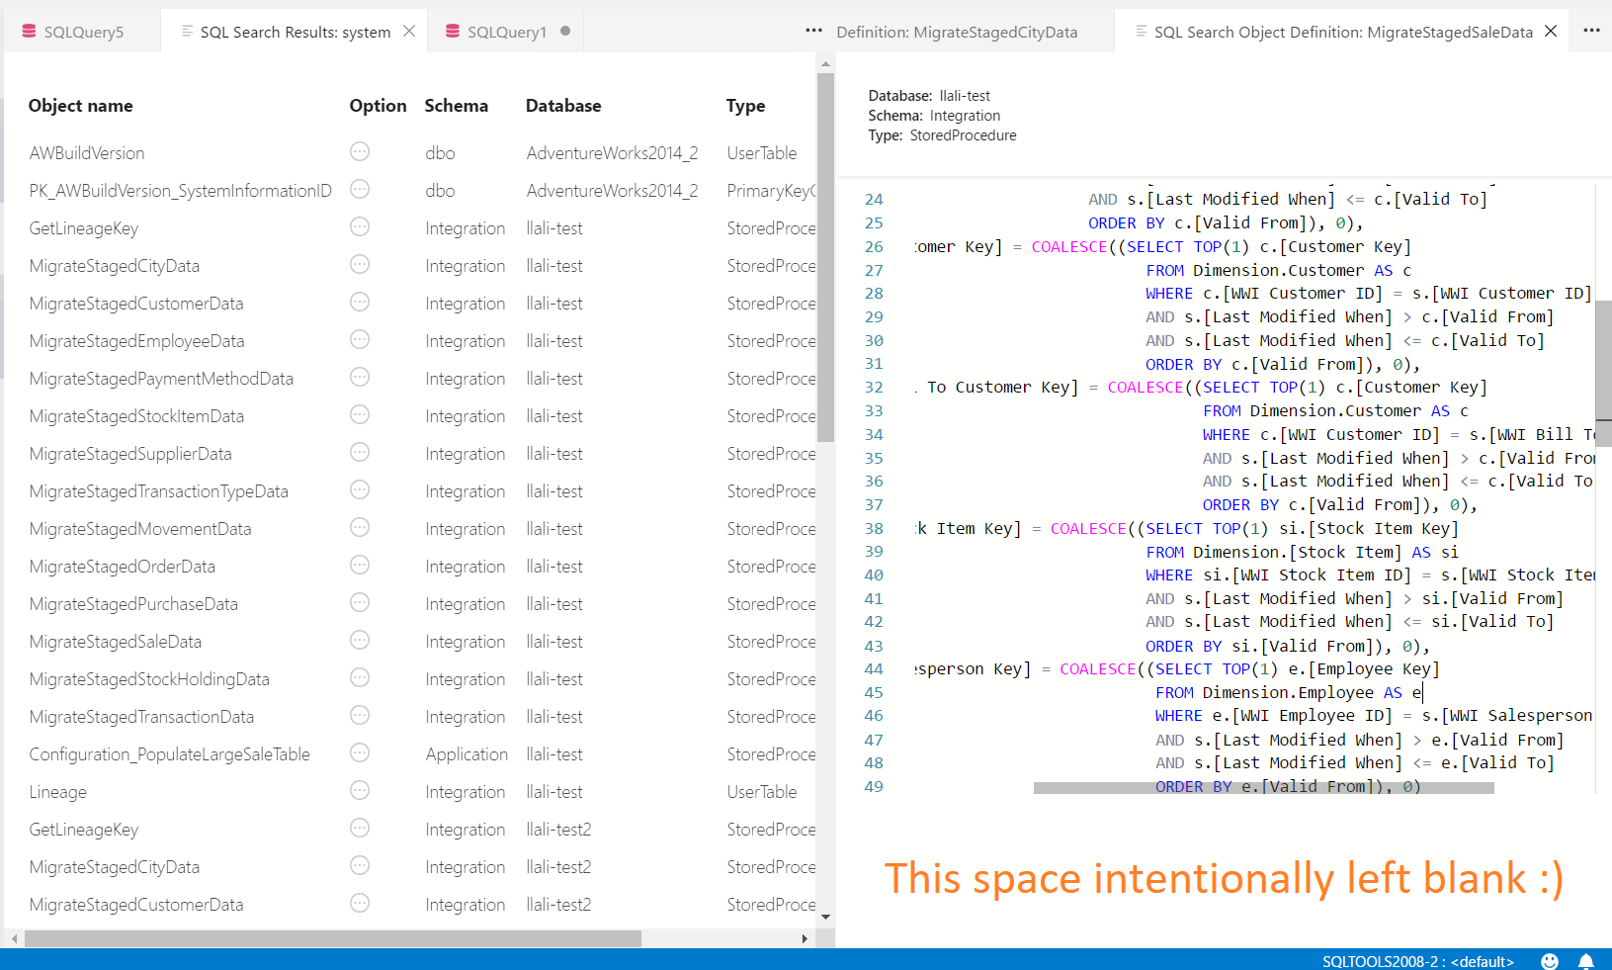This screenshot has height=970, width=1612.
Task: Open the options ellipsis for GetLineageKey
Action: coord(359,226)
